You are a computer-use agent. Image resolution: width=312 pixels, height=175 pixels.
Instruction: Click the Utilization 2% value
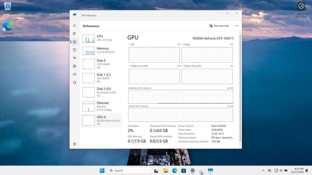[130, 131]
